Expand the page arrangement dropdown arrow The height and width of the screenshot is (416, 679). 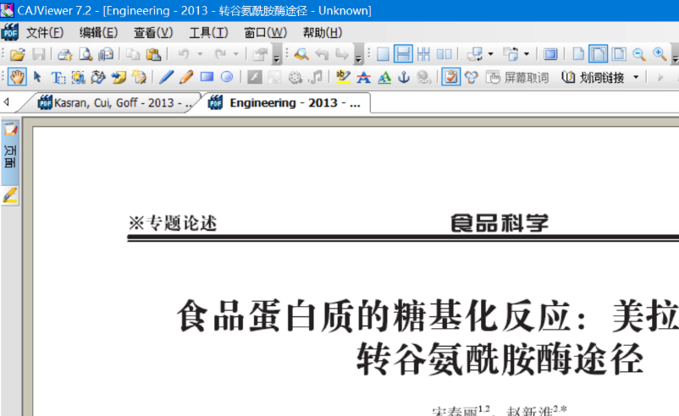click(527, 54)
